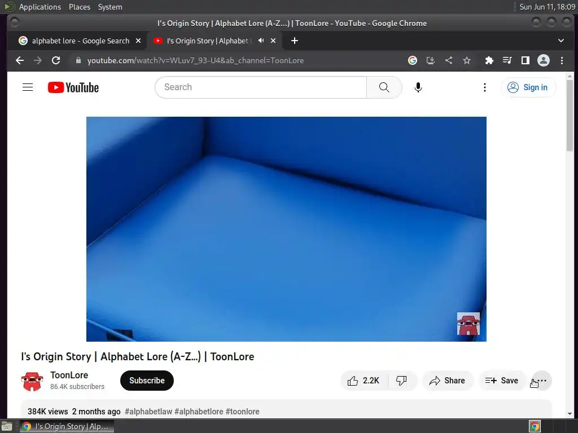This screenshot has height=433, width=578.
Task: Subscribe to ToonLore channel
Action: pyautogui.click(x=147, y=381)
